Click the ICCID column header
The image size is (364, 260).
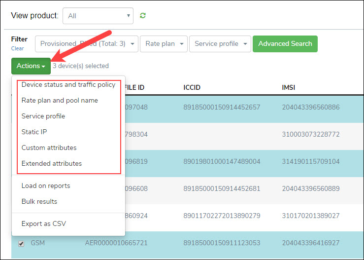pos(192,87)
